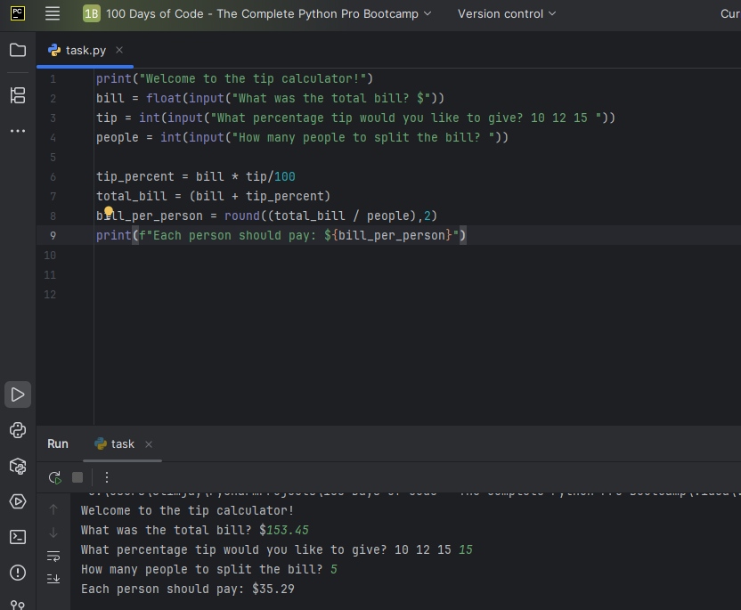
Task: Click line number 12 in gutter
Action: click(x=50, y=295)
